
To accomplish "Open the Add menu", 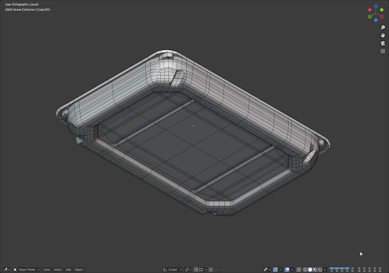I will (x=68, y=270).
